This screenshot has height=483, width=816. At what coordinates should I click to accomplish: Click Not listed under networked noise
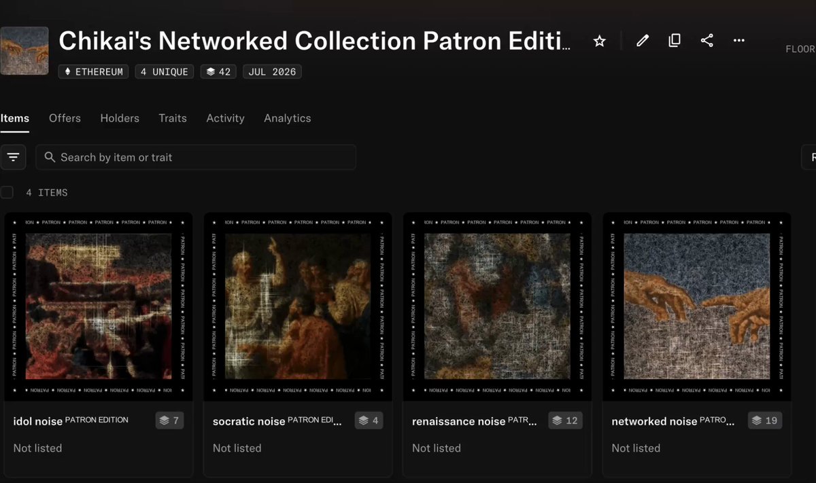click(636, 448)
